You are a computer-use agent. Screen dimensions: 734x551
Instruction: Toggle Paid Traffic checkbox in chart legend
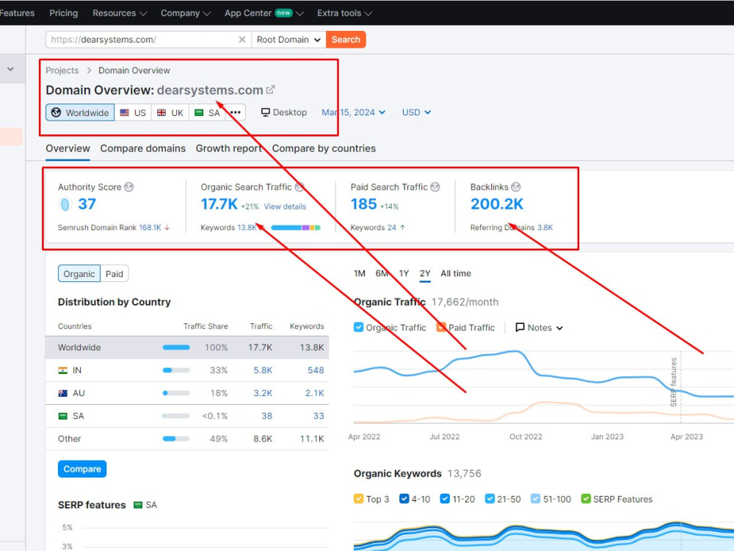tap(441, 327)
